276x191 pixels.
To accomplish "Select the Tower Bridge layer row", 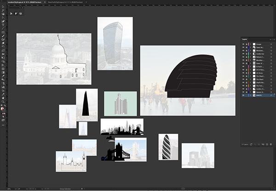I will [x=258, y=47].
